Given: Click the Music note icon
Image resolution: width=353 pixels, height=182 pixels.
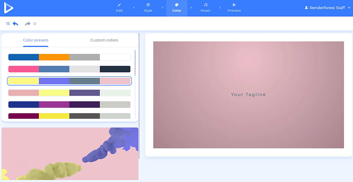Looking at the screenshot, I should (x=206, y=5).
